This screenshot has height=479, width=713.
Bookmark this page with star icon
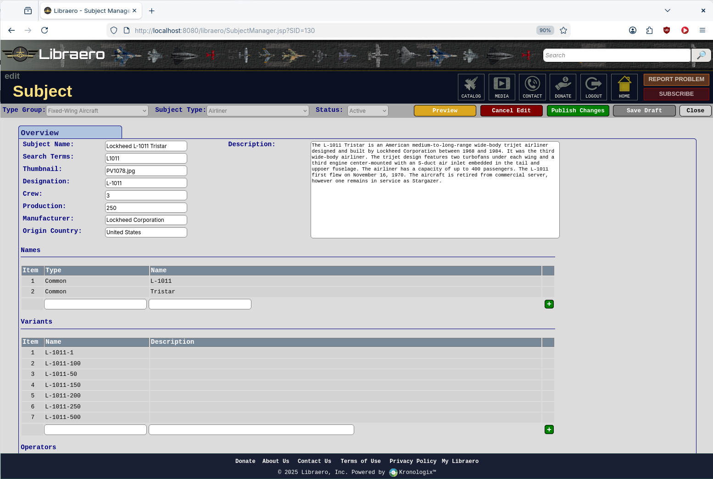(x=563, y=31)
